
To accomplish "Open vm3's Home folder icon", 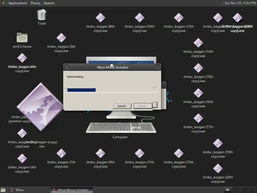I will pos(22,38).
